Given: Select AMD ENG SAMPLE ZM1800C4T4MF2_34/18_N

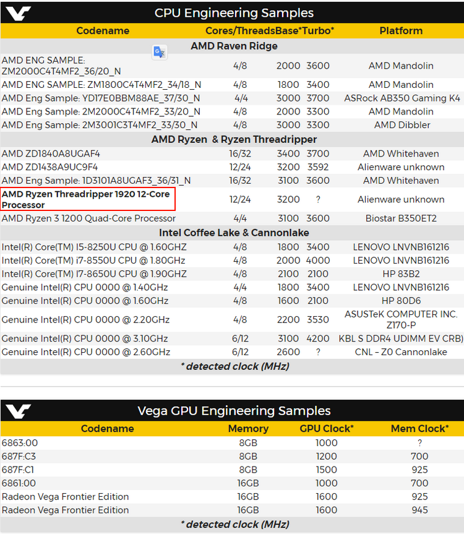Looking at the screenshot, I should click(x=101, y=84).
